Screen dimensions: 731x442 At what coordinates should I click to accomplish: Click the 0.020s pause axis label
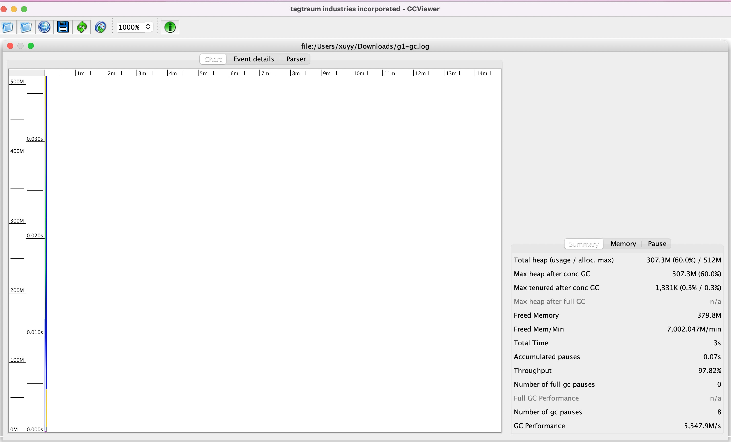pos(35,236)
